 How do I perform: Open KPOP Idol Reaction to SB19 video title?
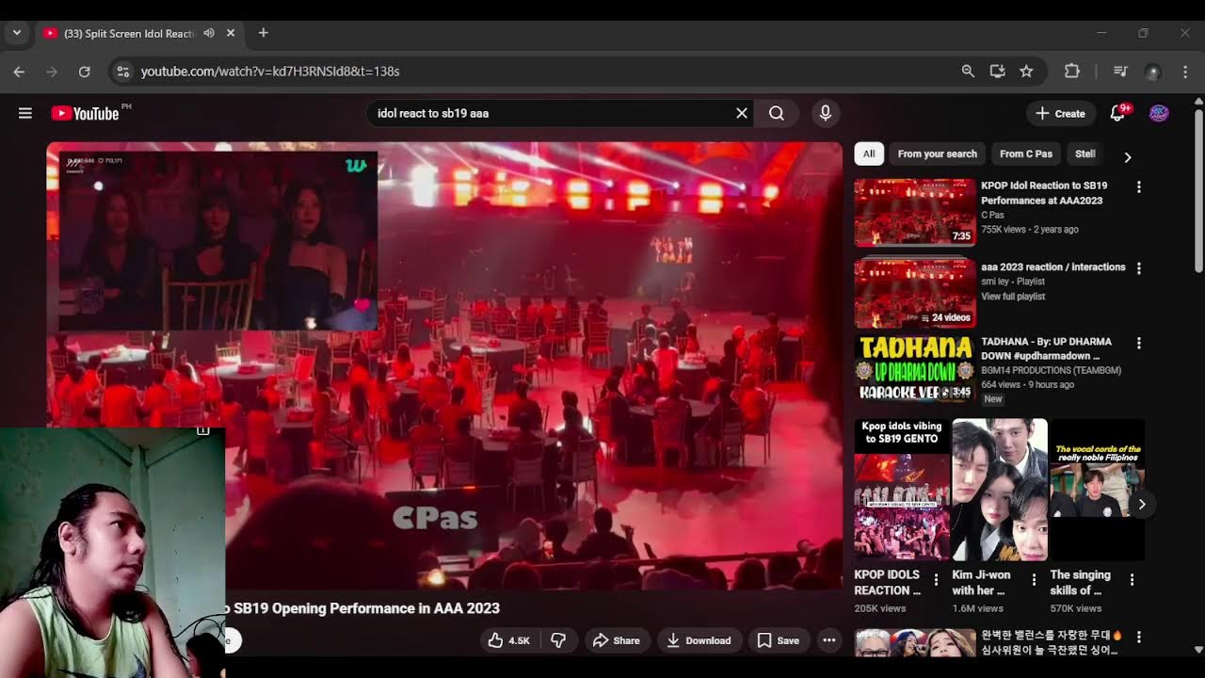(1044, 193)
